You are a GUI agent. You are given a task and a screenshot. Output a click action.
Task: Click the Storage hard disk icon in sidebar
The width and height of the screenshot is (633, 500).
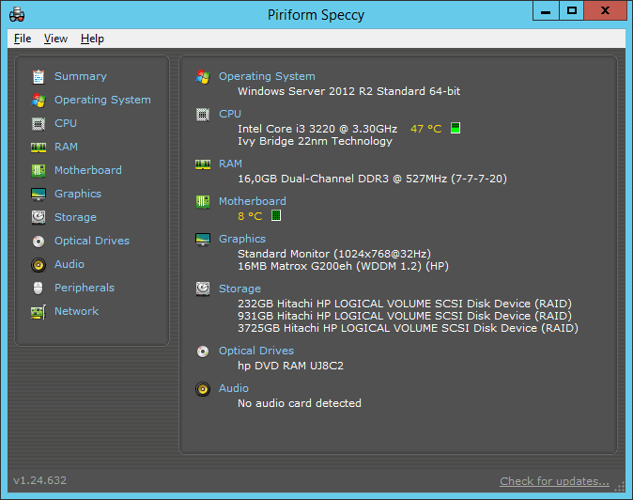pyautogui.click(x=39, y=217)
